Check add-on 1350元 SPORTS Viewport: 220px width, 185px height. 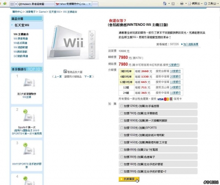click(x=122, y=128)
